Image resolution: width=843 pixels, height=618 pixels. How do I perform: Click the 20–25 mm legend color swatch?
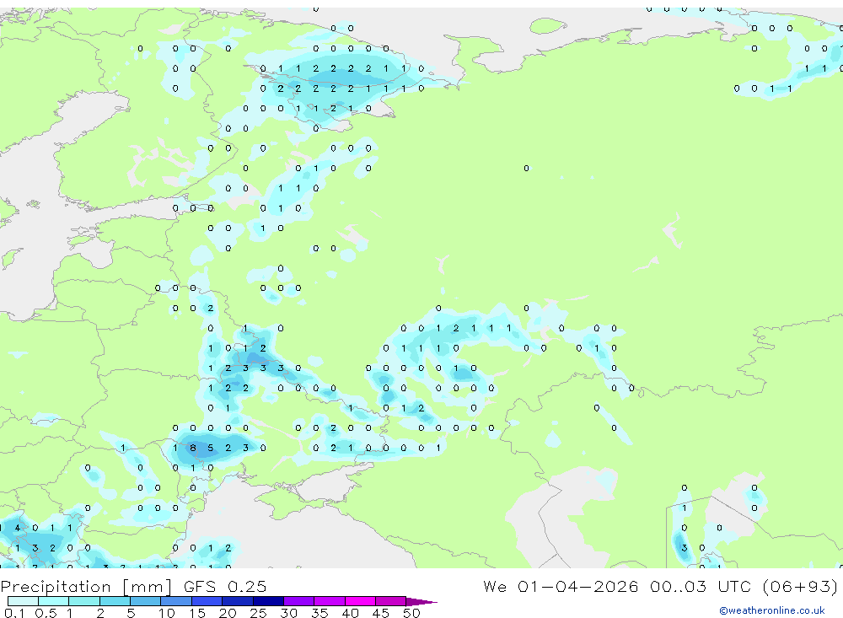pos(238,601)
